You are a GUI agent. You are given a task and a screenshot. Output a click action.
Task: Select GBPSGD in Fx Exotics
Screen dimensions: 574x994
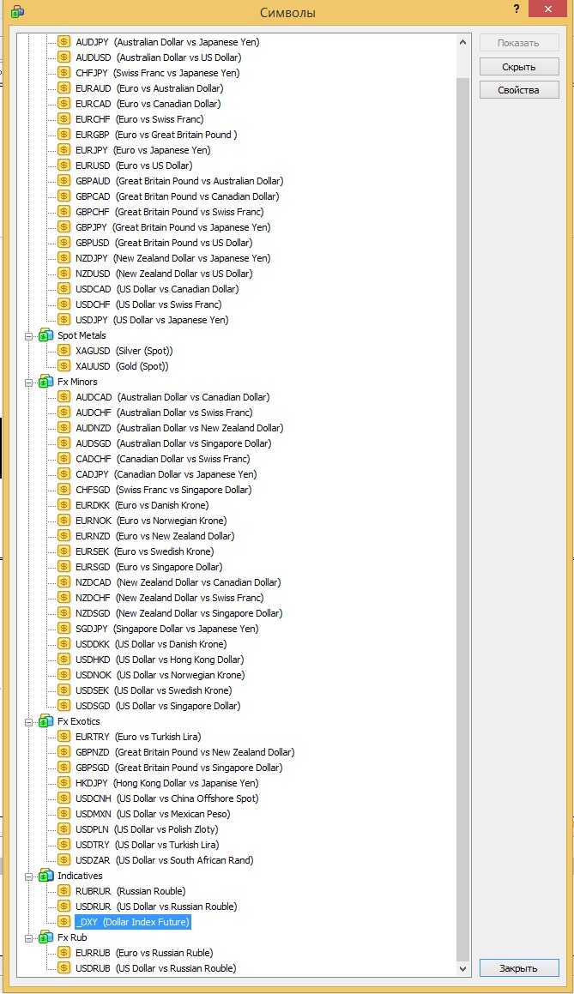(178, 768)
